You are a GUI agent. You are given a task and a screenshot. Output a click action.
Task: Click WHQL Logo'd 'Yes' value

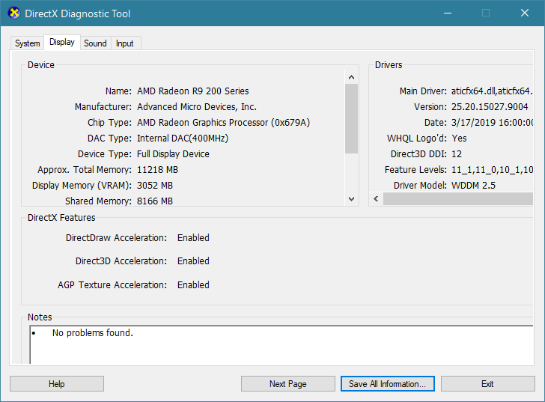click(459, 138)
